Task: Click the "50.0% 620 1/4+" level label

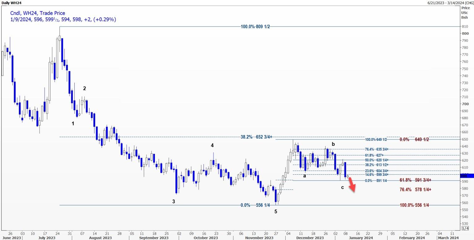Action: (377, 160)
